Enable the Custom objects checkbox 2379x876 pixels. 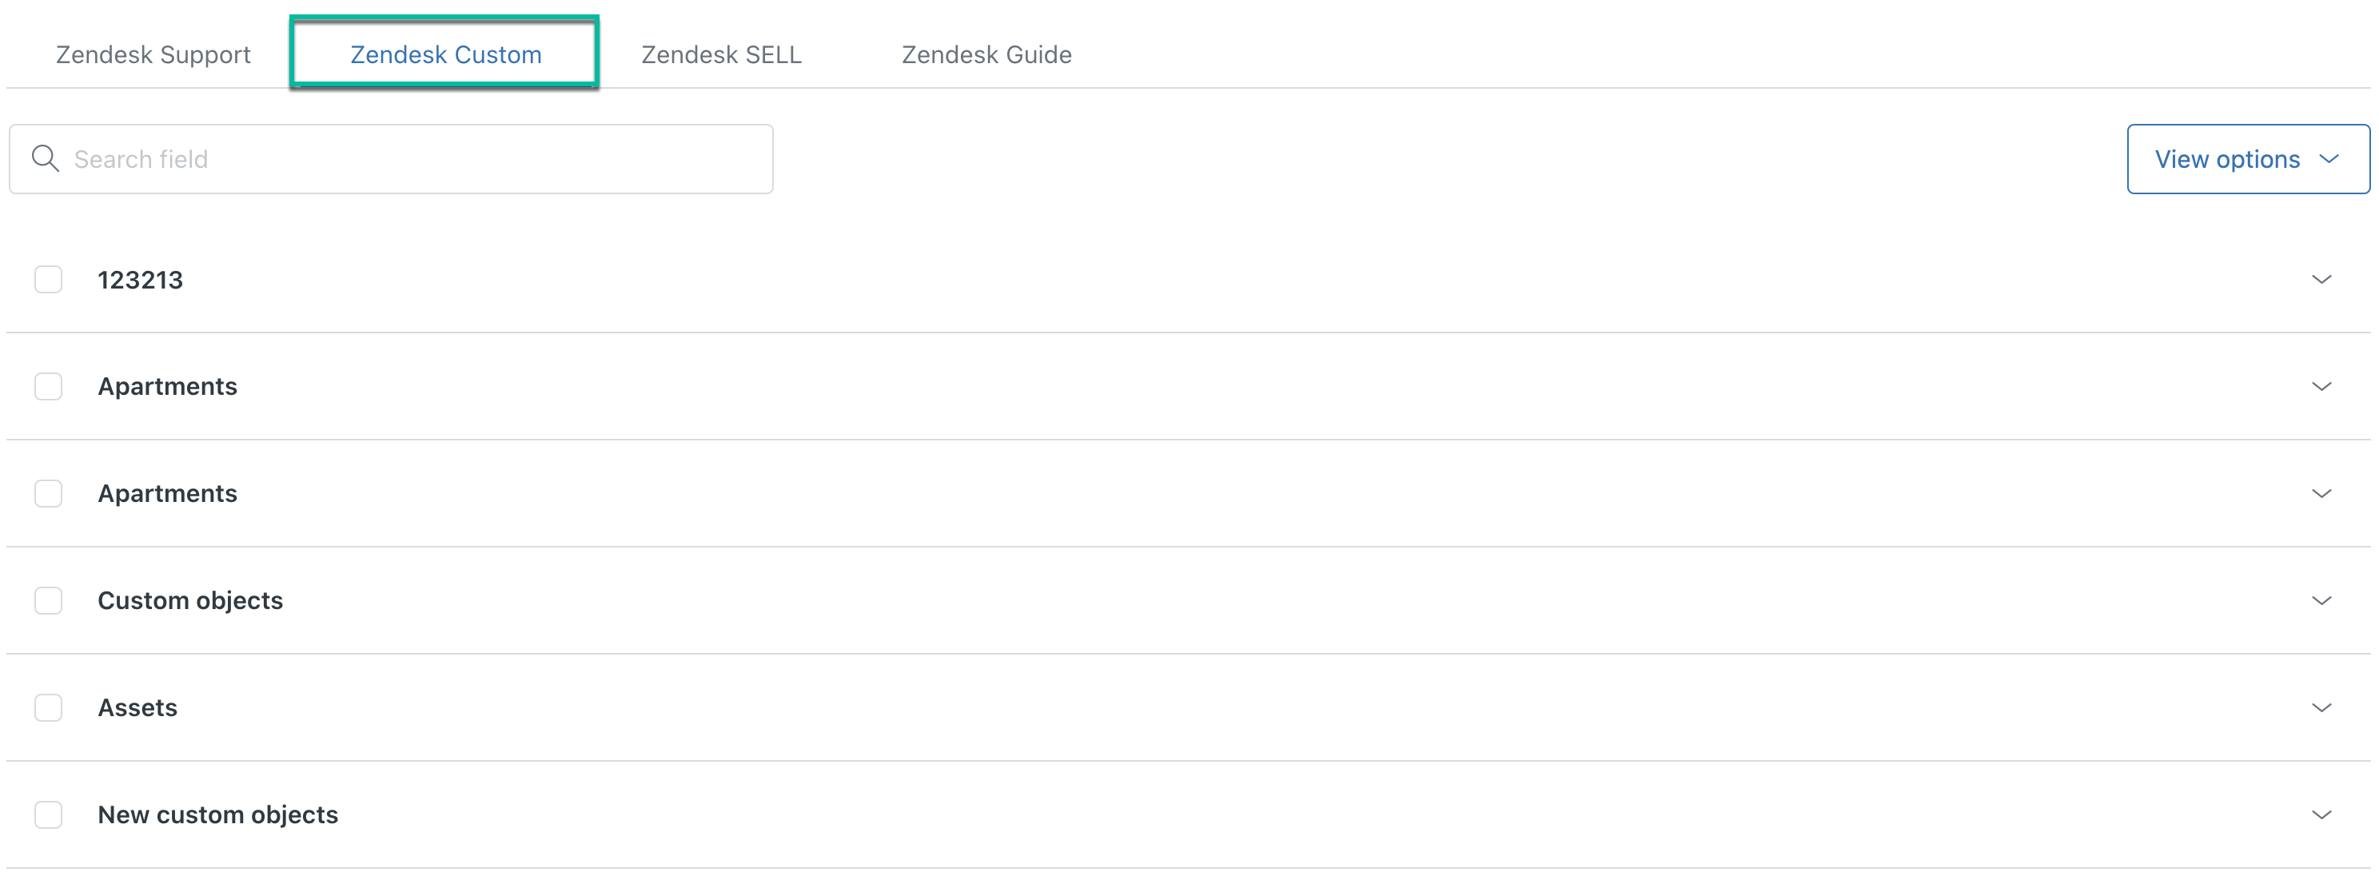coord(48,600)
